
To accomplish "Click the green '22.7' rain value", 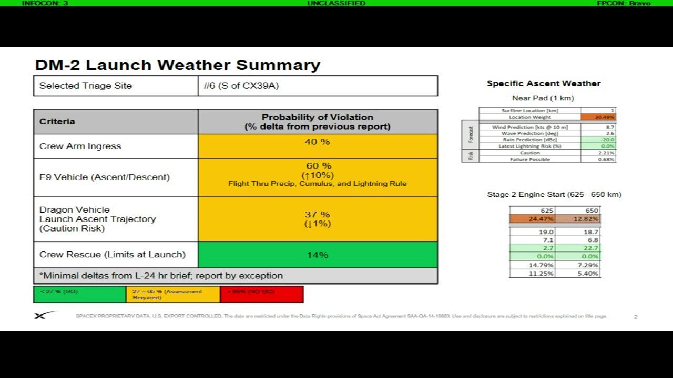I will click(x=577, y=248).
